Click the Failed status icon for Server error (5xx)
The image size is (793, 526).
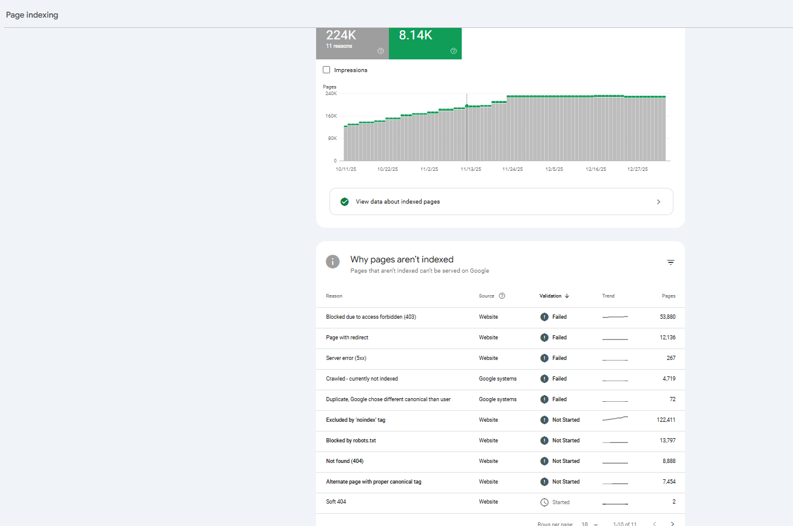544,358
